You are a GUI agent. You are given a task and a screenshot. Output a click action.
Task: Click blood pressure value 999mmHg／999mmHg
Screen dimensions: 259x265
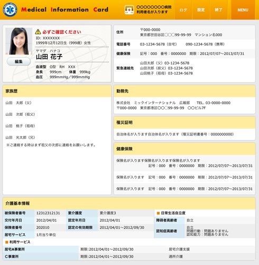pos(70,77)
